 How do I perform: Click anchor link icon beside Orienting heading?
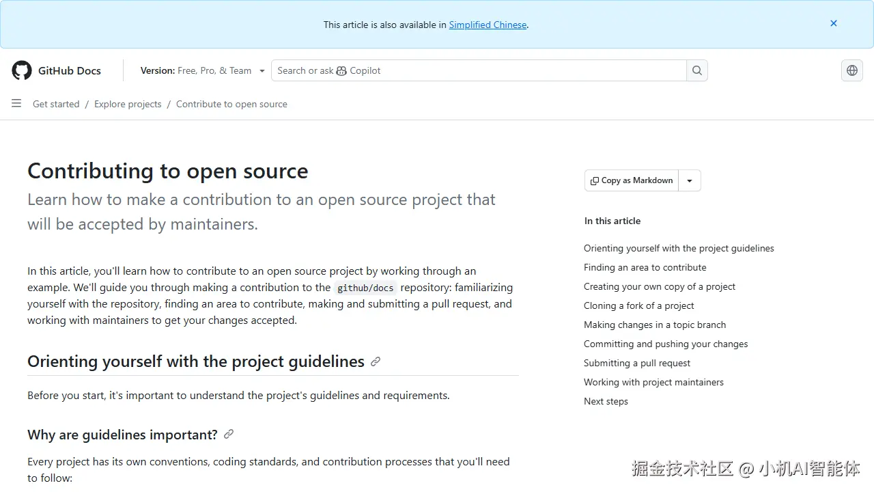pos(376,361)
